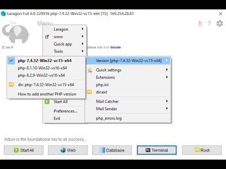Follow the donate link
This screenshot has width=226, height=169.
coord(115,47)
